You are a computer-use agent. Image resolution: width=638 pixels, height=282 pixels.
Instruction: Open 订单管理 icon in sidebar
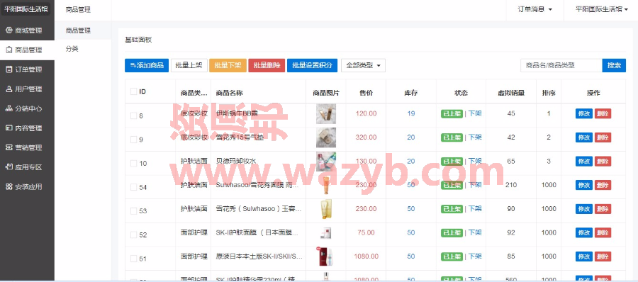click(9, 69)
